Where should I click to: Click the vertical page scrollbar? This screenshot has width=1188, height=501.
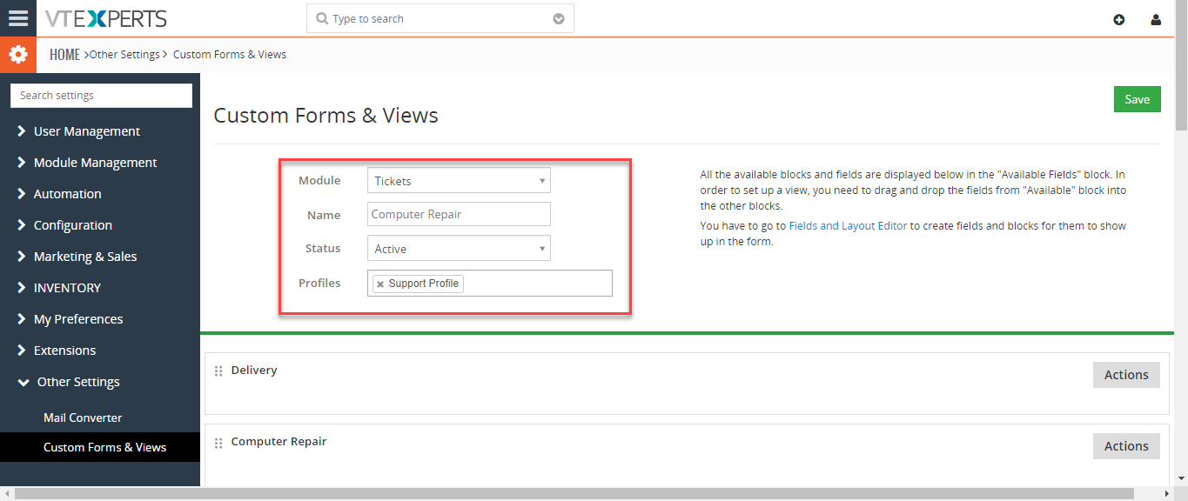click(1181, 65)
